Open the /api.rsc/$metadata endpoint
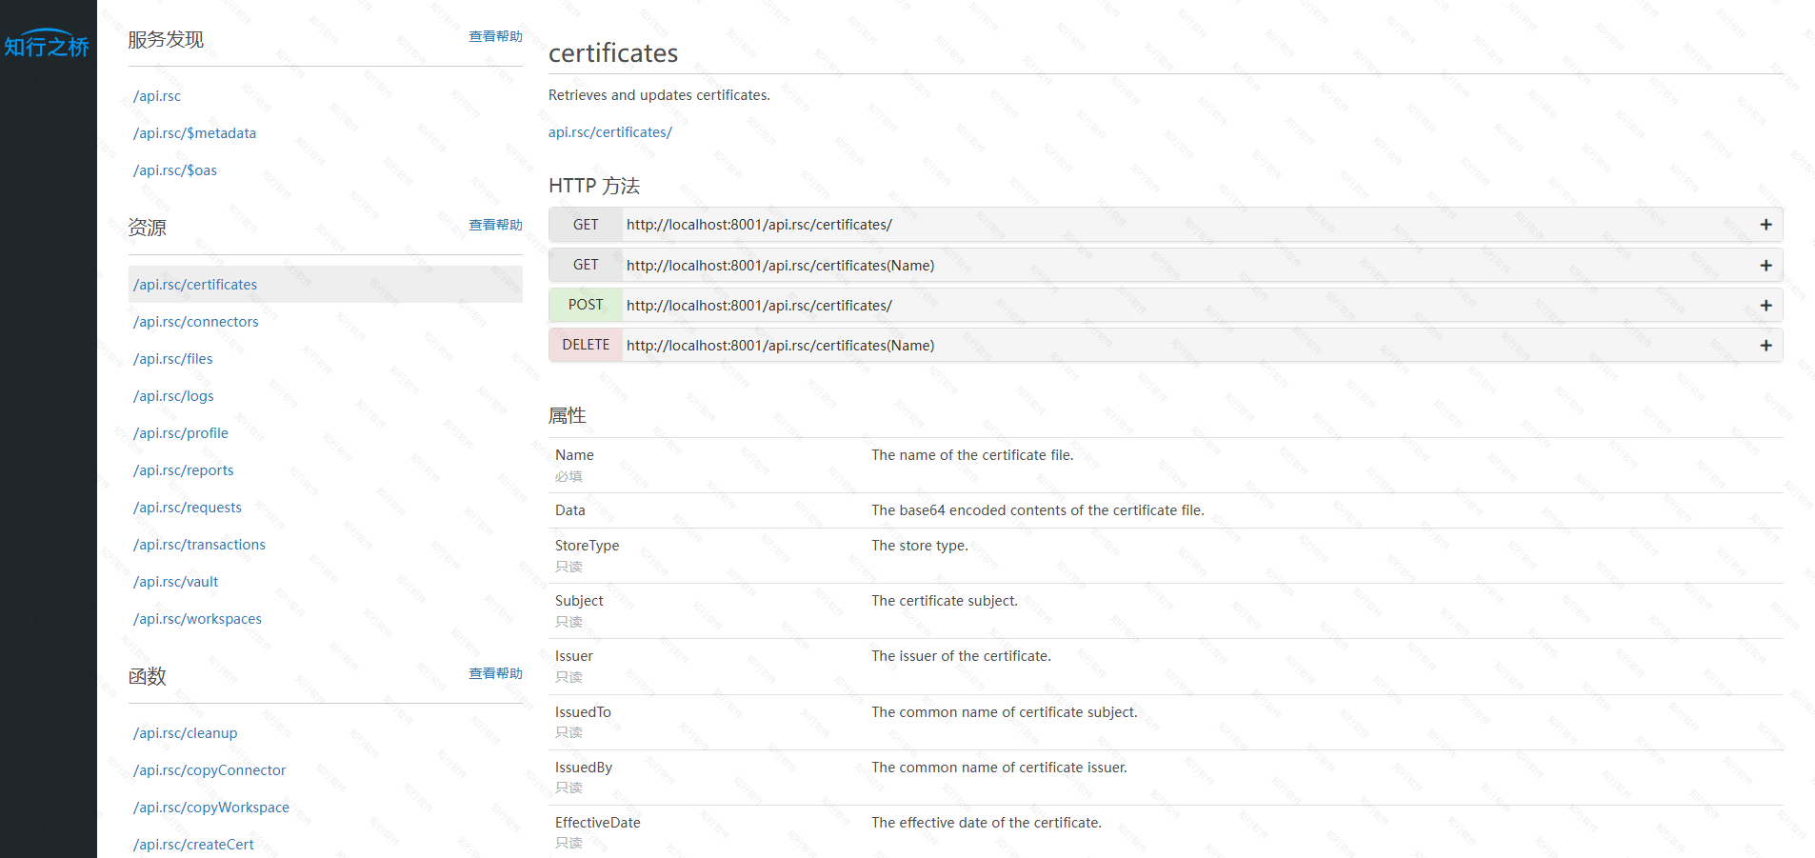 (x=194, y=133)
